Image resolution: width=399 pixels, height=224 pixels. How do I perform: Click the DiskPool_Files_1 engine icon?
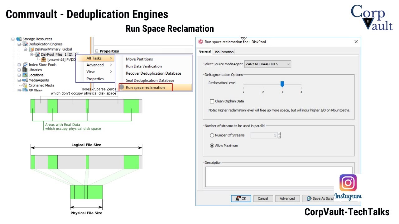(x=37, y=54)
